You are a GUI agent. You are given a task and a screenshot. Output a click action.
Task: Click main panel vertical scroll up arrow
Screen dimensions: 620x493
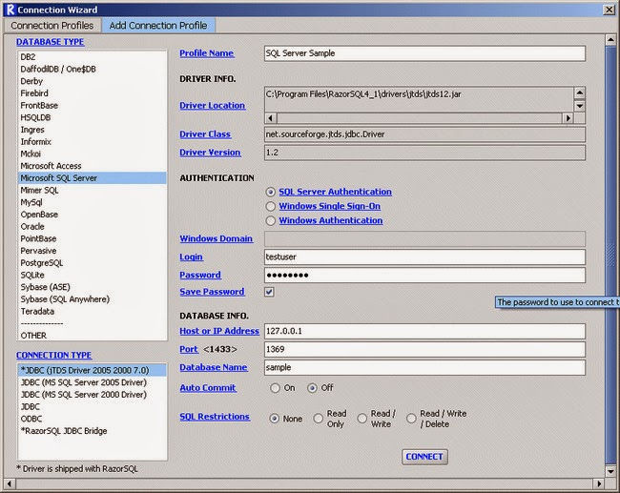(x=610, y=39)
